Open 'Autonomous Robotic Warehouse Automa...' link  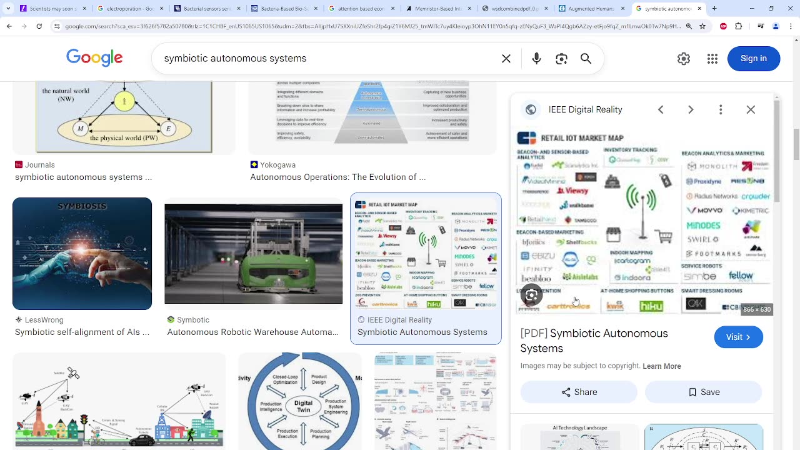tap(252, 332)
